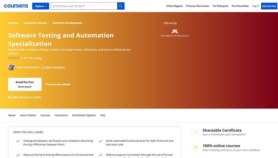Screen dimensions: 278x158
Task: Click the 337 ratings text
Action: pos(35,58)
